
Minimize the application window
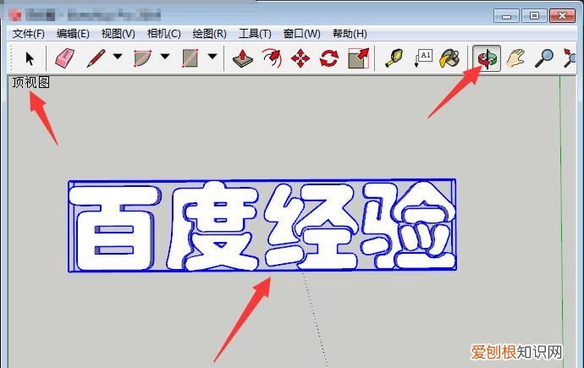pos(506,16)
